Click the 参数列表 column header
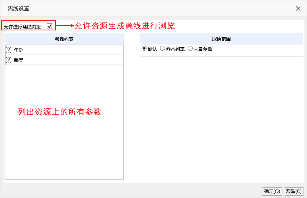This screenshot has width=307, height=198. (x=64, y=39)
